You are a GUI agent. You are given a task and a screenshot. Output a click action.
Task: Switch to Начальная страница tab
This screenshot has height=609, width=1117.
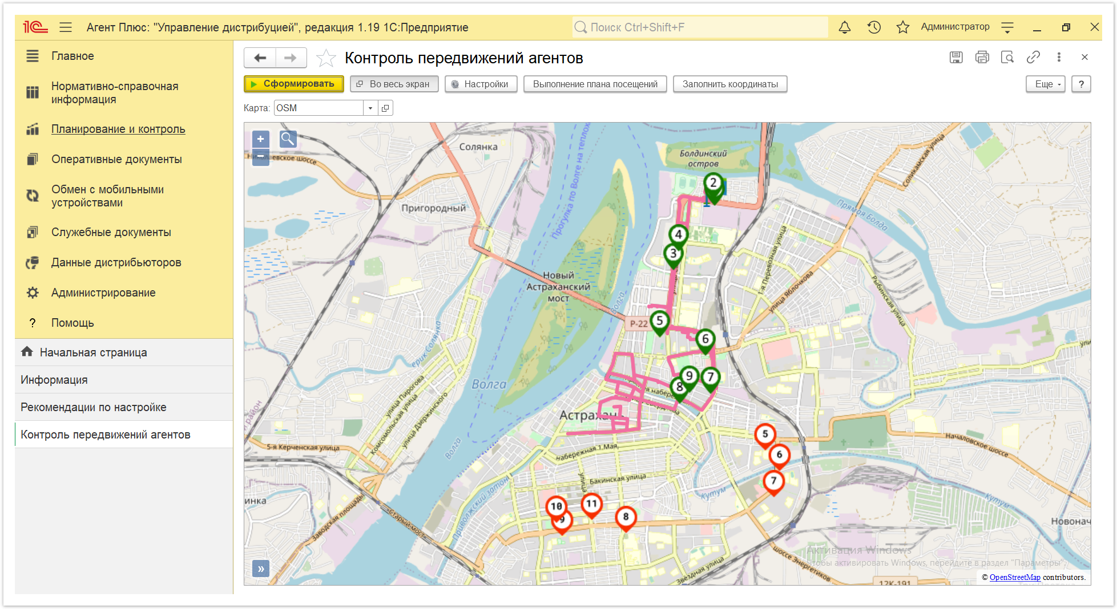point(124,352)
